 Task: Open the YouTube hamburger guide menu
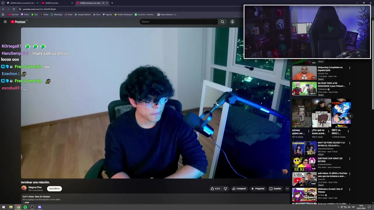point(5,22)
